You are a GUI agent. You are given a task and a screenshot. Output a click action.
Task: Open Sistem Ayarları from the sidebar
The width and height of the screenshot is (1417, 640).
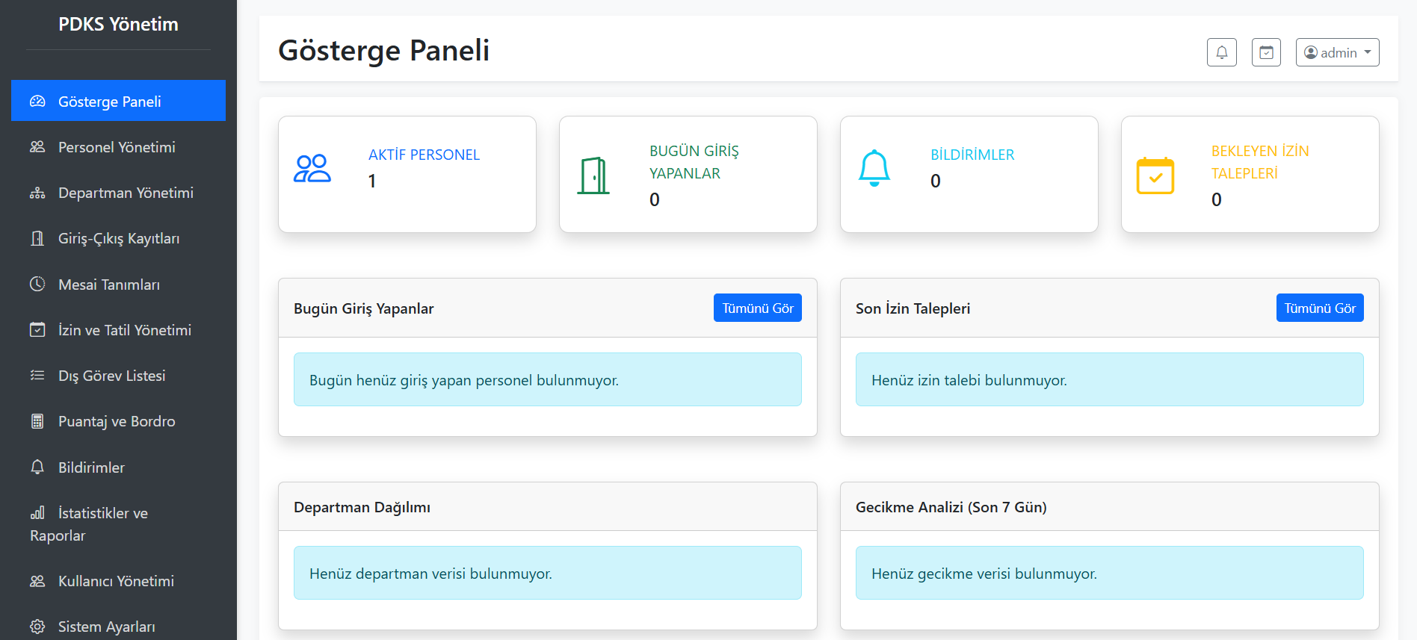106,627
